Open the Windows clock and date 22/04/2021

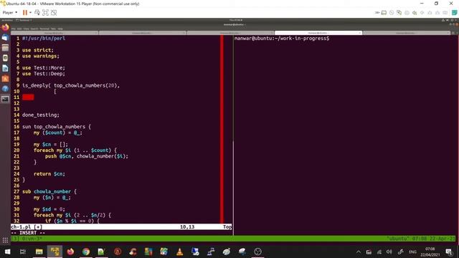[430, 252]
